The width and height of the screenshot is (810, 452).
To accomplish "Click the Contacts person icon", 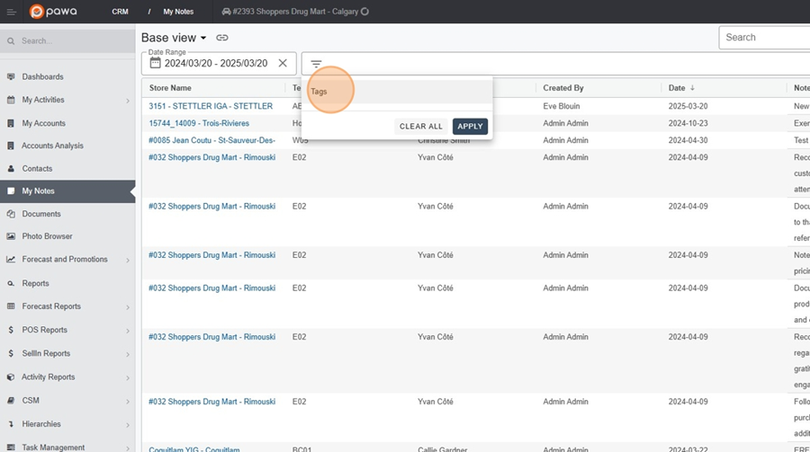I will [11, 169].
